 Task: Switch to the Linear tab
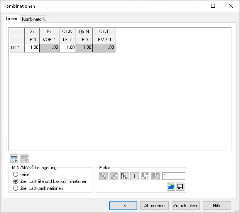(12, 18)
